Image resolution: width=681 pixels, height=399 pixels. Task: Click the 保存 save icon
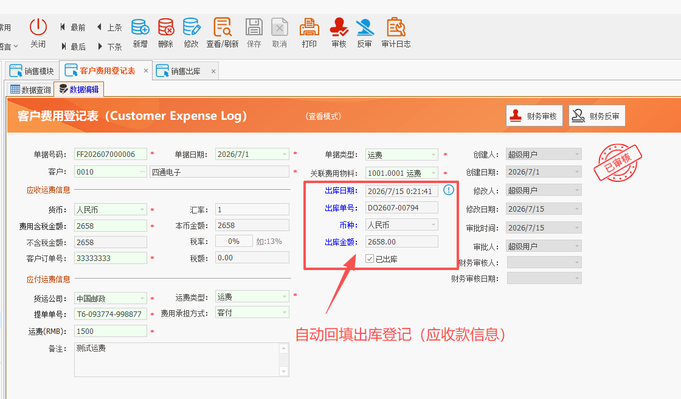254,27
